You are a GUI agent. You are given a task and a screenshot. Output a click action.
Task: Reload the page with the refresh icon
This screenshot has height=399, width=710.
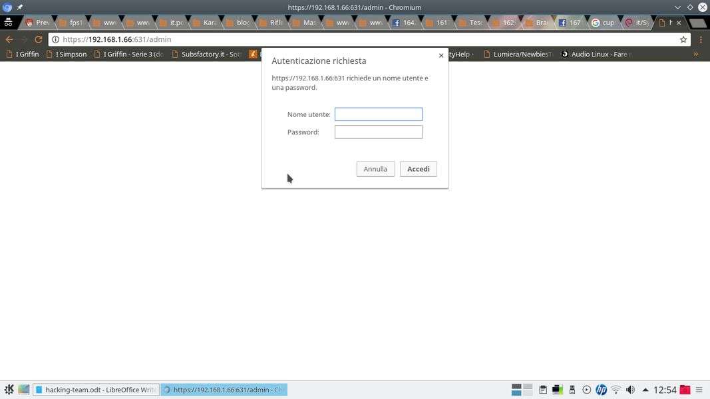[39, 39]
